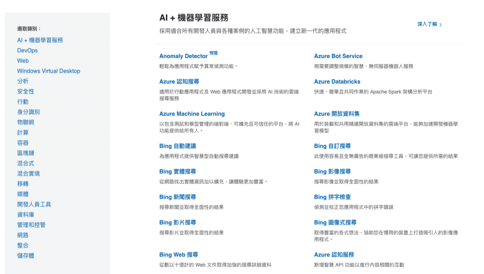Click description 新增智慧 API 功能以進行內容相關的互動
This screenshot has height=274, width=484.
[x=359, y=265]
